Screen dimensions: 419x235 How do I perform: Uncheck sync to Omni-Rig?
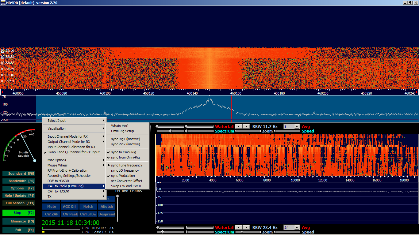[127, 152]
